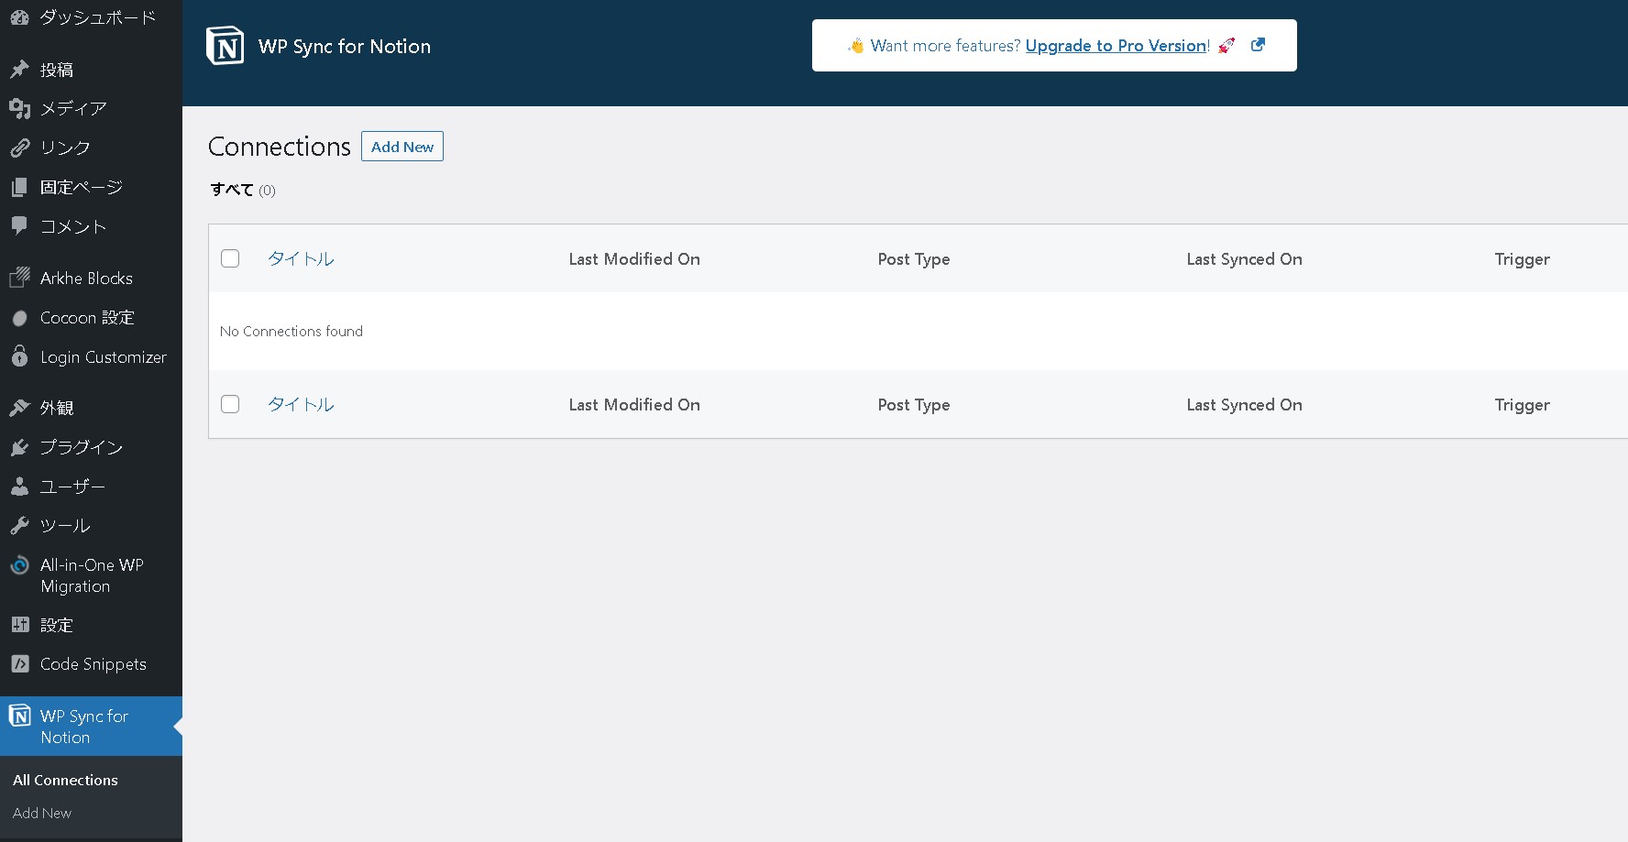
Task: Open All Connections submenu item
Action: pyautogui.click(x=64, y=780)
